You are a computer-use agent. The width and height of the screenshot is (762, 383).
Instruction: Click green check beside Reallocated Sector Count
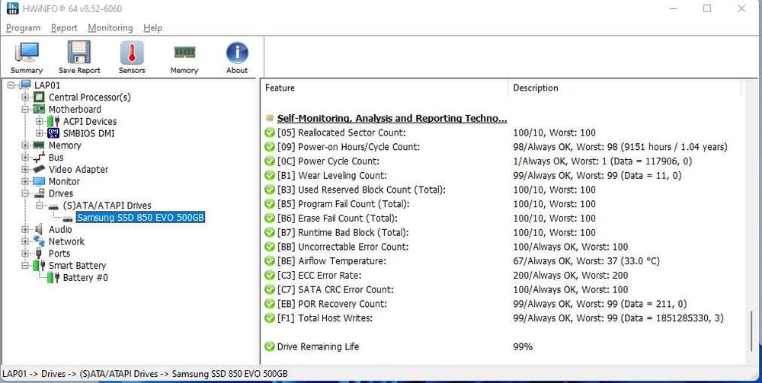point(270,132)
